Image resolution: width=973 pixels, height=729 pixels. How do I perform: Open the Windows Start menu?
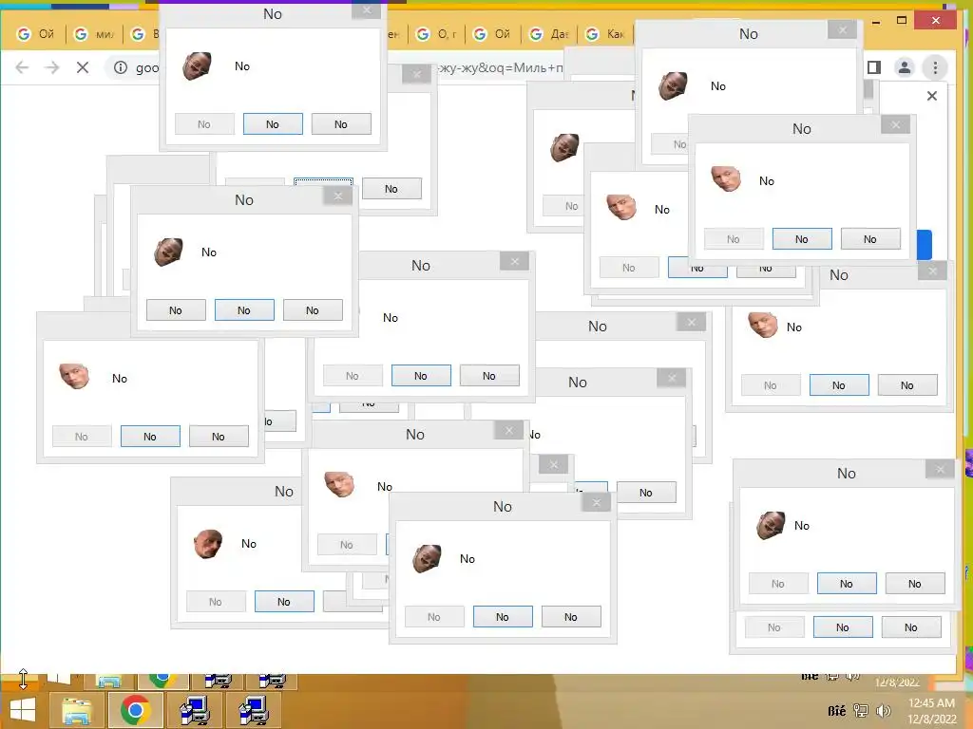coord(23,710)
